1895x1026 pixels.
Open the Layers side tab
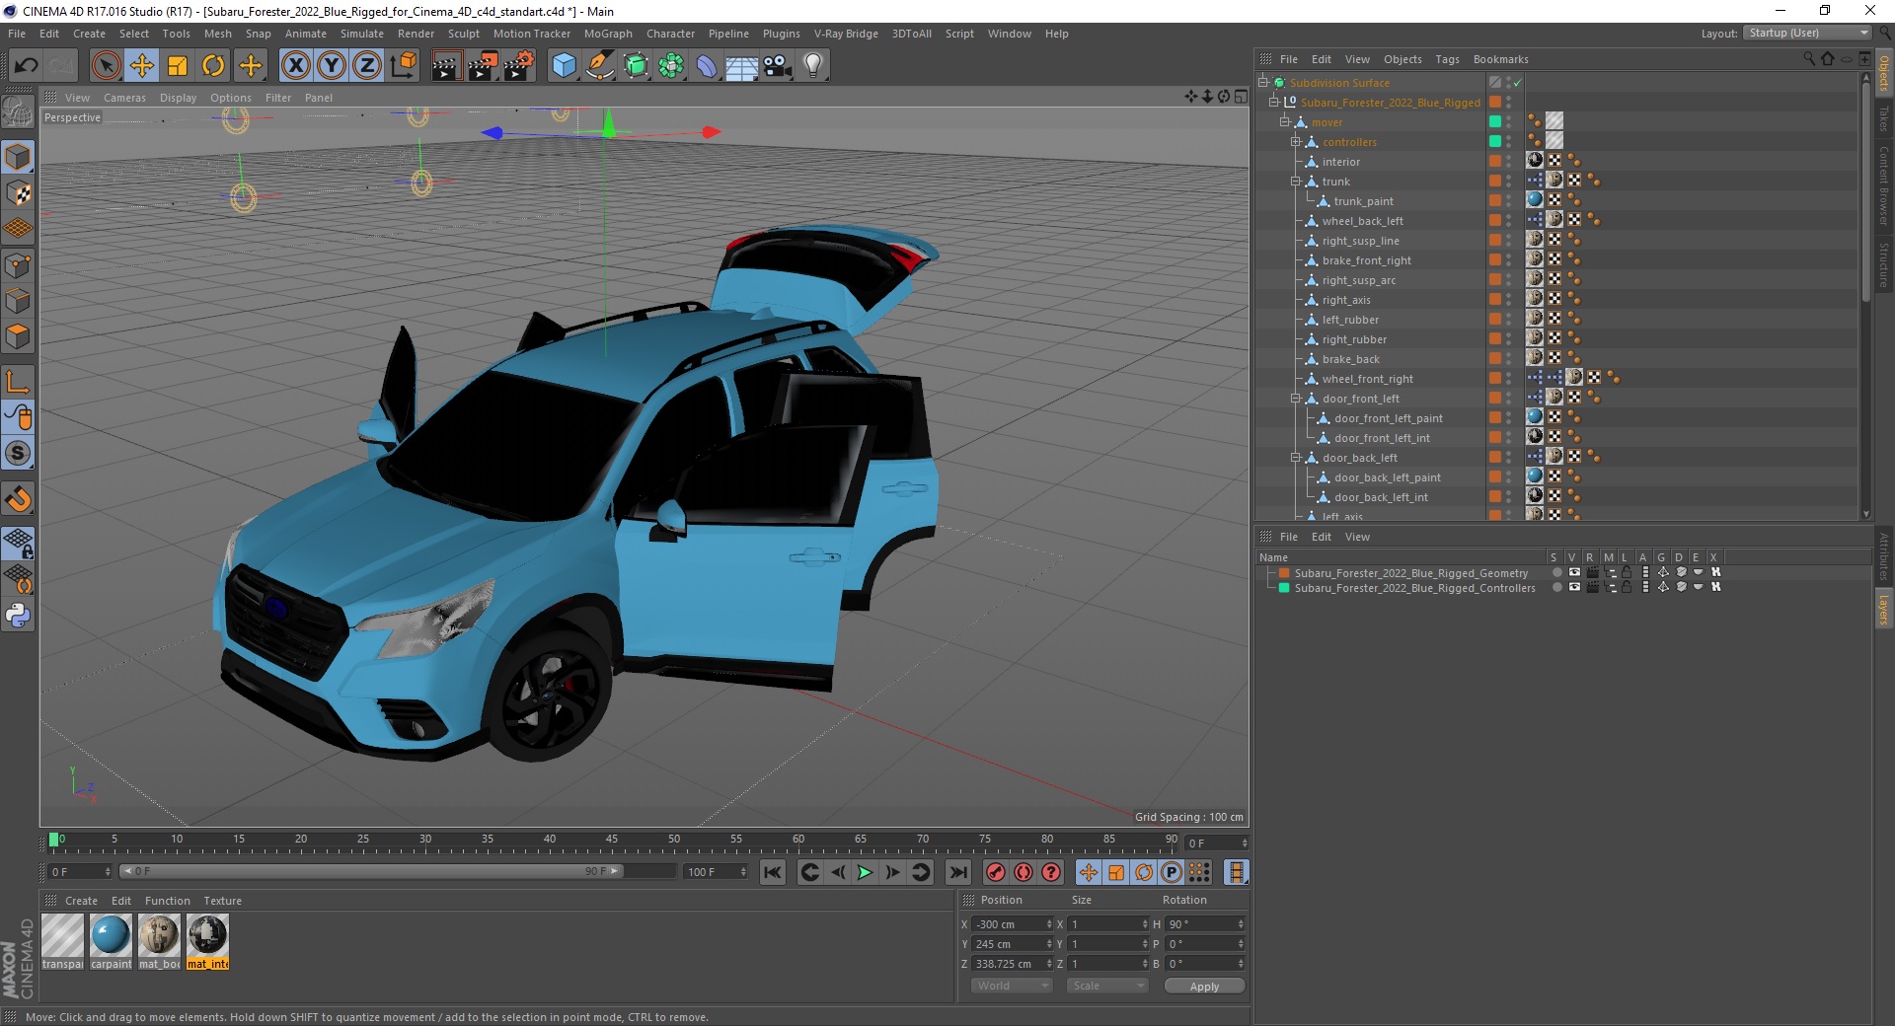tap(1883, 609)
